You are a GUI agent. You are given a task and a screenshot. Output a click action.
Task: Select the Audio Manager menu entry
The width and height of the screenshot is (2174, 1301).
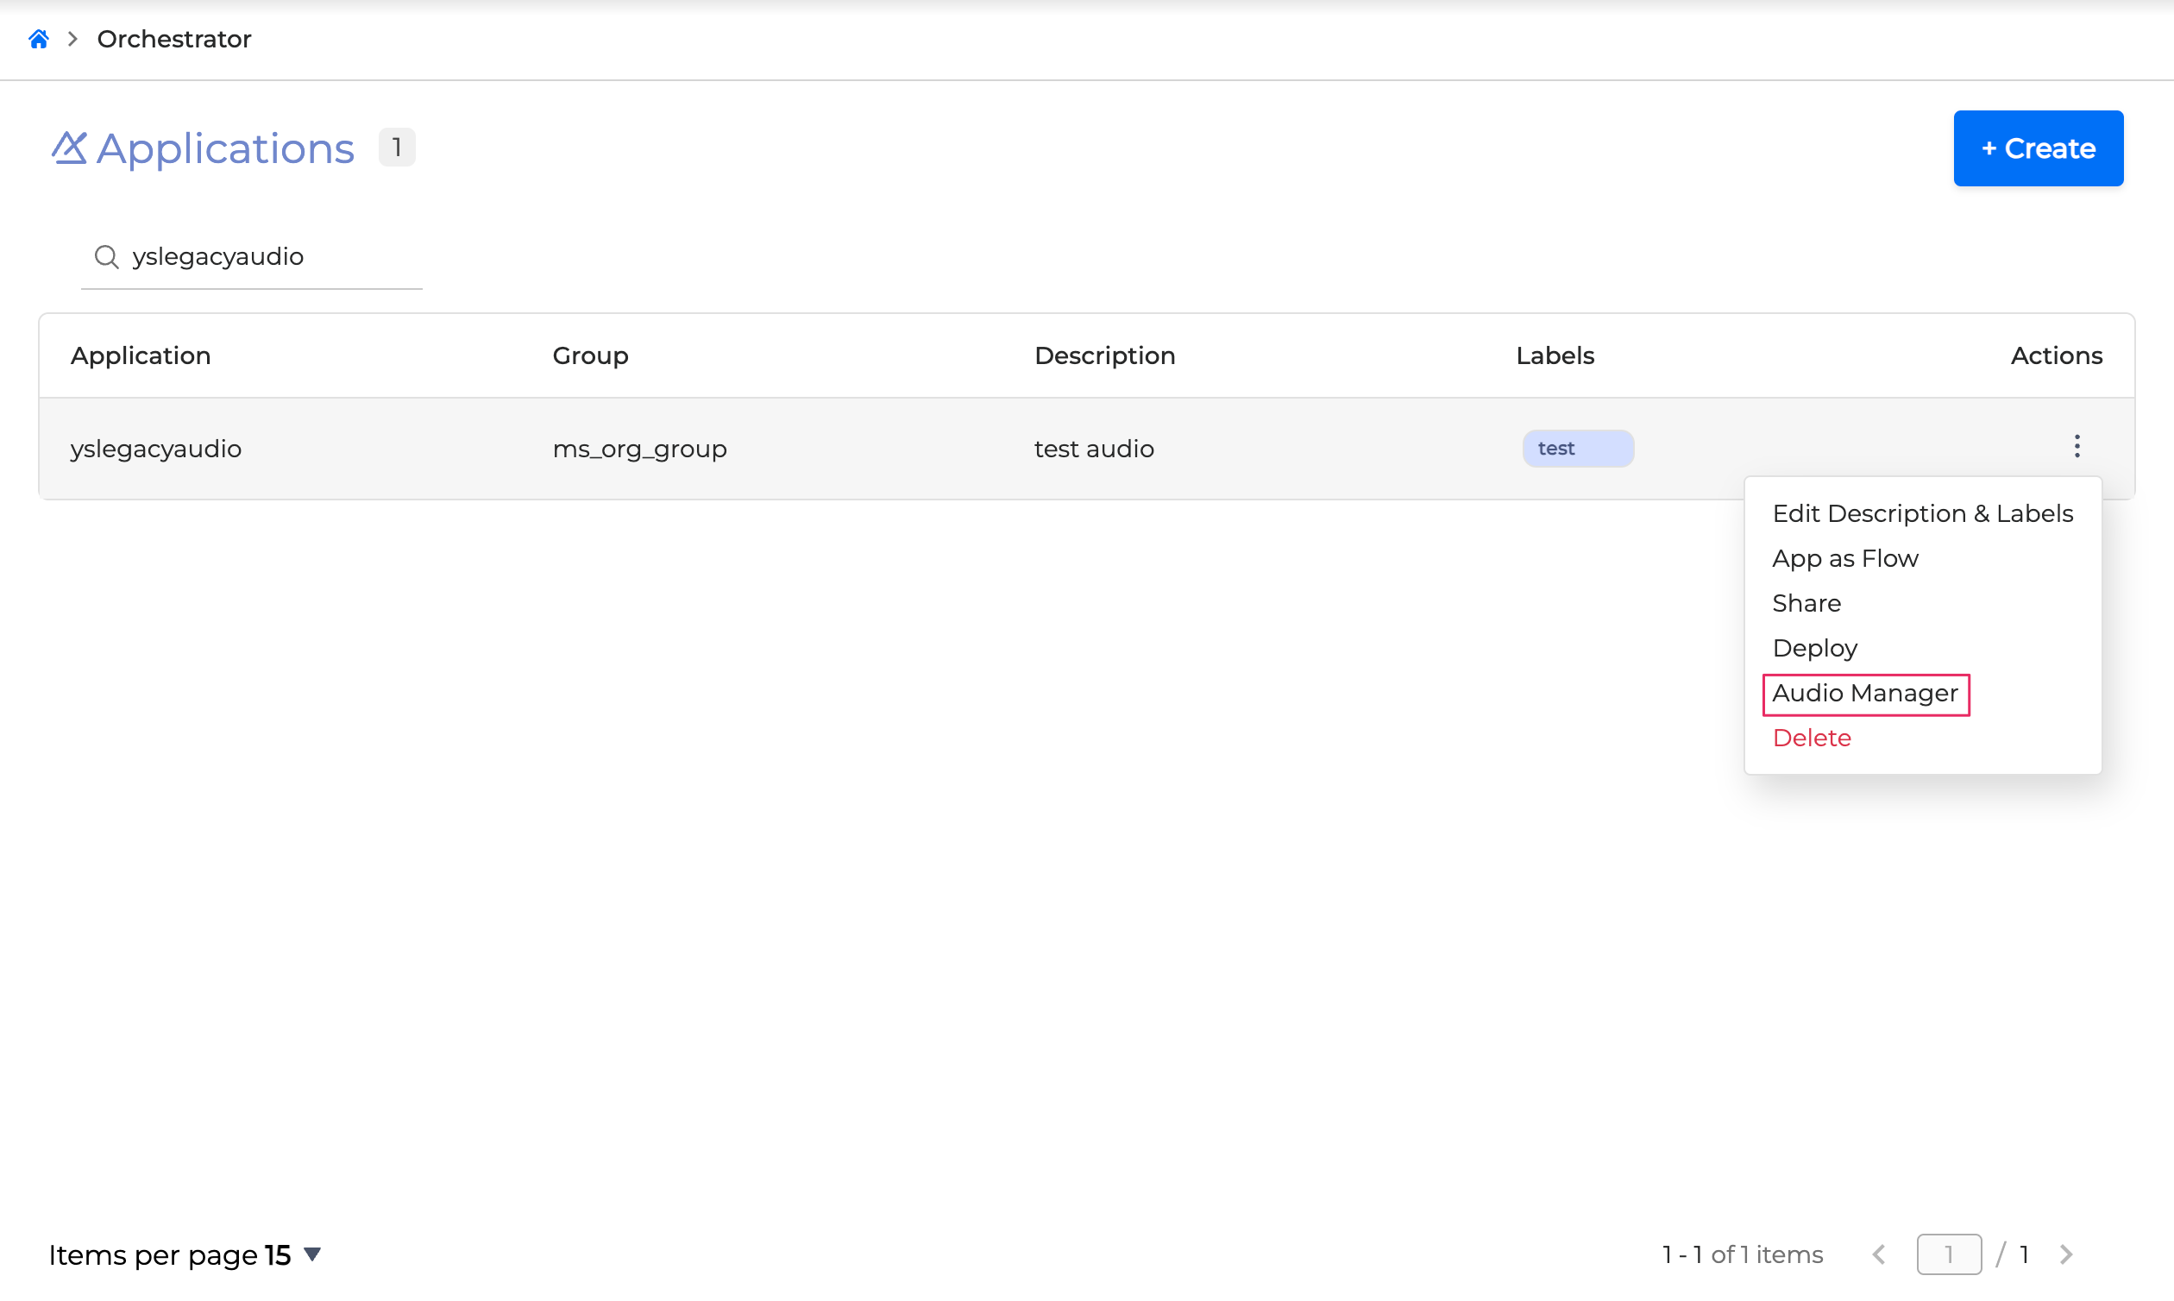coord(1865,693)
